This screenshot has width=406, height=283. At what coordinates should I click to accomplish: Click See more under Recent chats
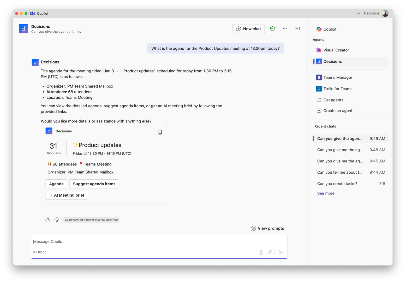pos(326,193)
